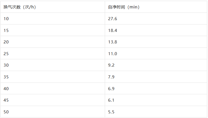Viewport: 208px width, 118px height.
Task: Click the 6.1 value cell
Action: coord(111,100)
